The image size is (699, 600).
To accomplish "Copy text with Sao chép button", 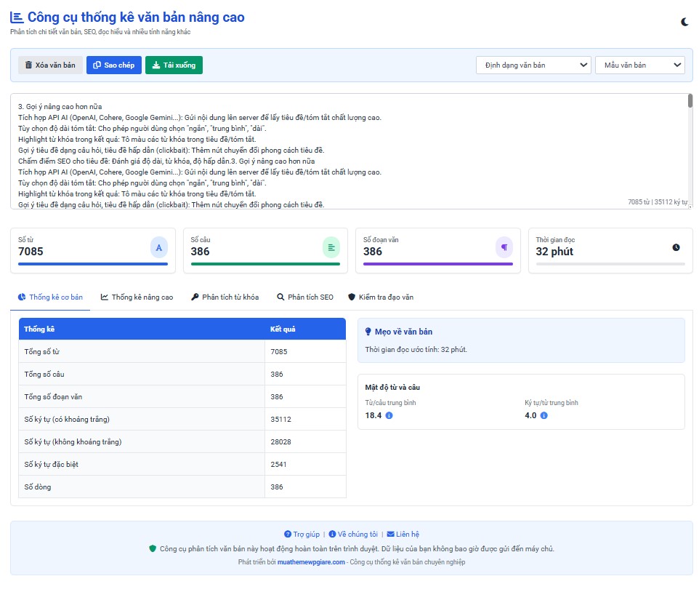I will tap(113, 65).
